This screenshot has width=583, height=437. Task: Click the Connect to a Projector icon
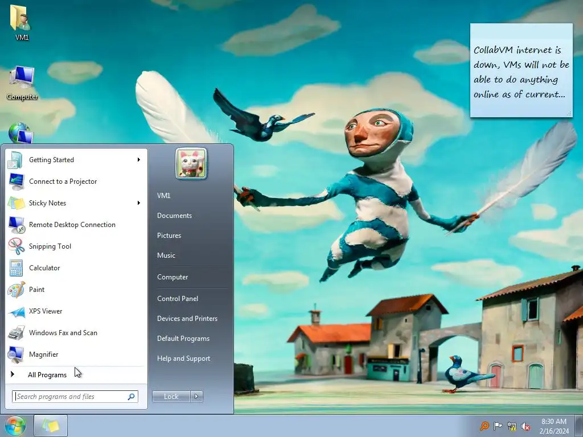tap(16, 182)
